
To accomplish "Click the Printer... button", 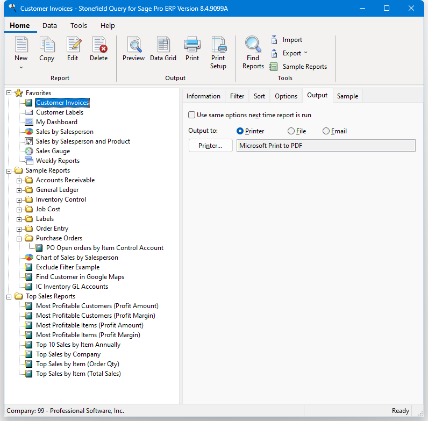I will point(210,146).
